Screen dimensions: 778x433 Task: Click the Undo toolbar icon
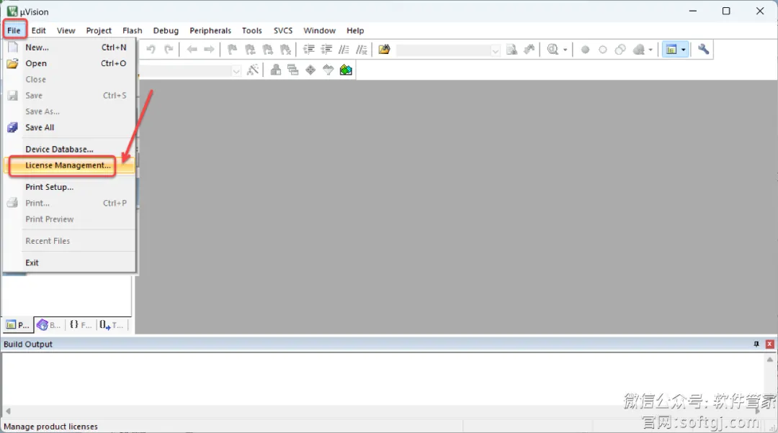tap(151, 49)
